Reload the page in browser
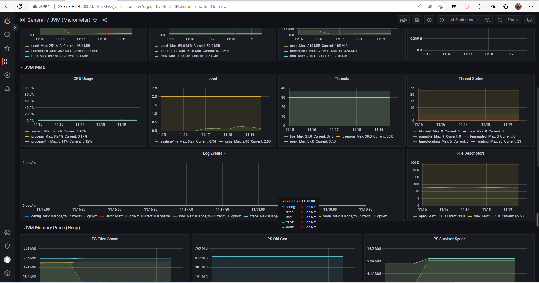Viewport: 539px width, 283px height. 20,6
